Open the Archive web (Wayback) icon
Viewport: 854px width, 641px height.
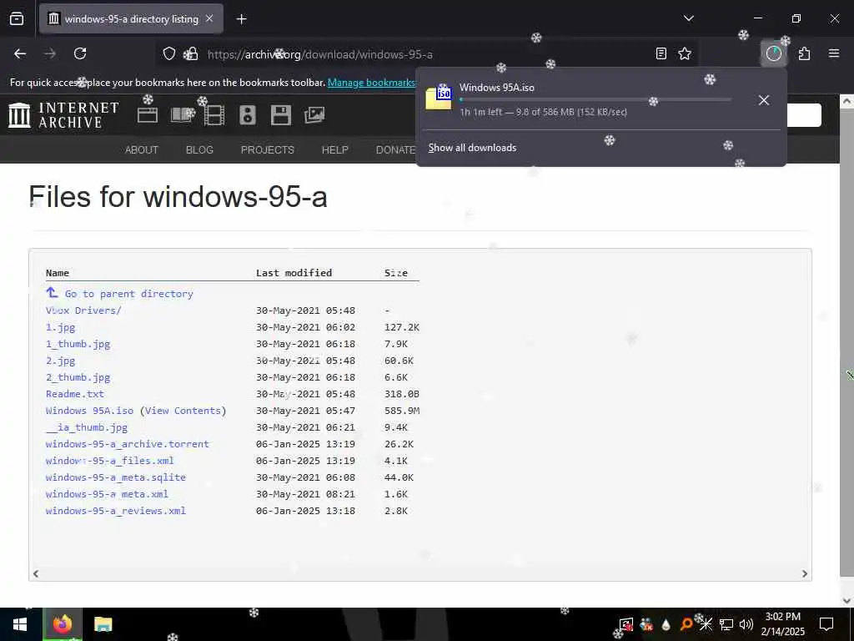(148, 115)
